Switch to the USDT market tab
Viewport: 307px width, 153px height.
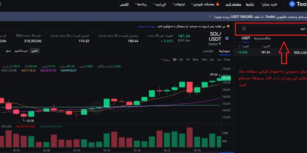[246, 38]
